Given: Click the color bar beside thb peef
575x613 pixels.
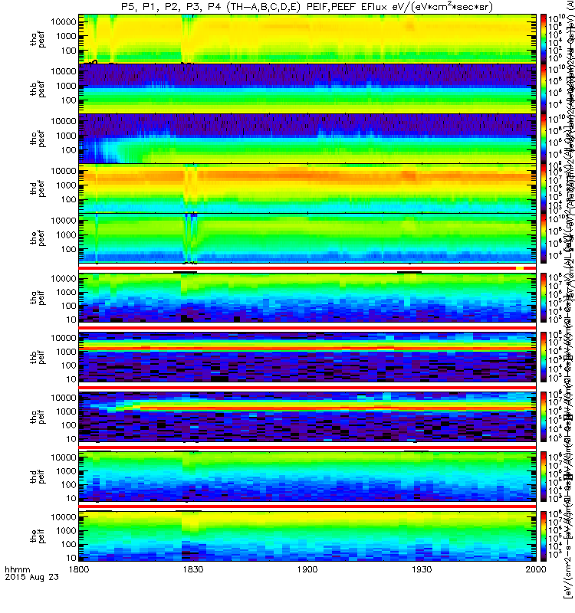Looking at the screenshot, I should 544,89.
